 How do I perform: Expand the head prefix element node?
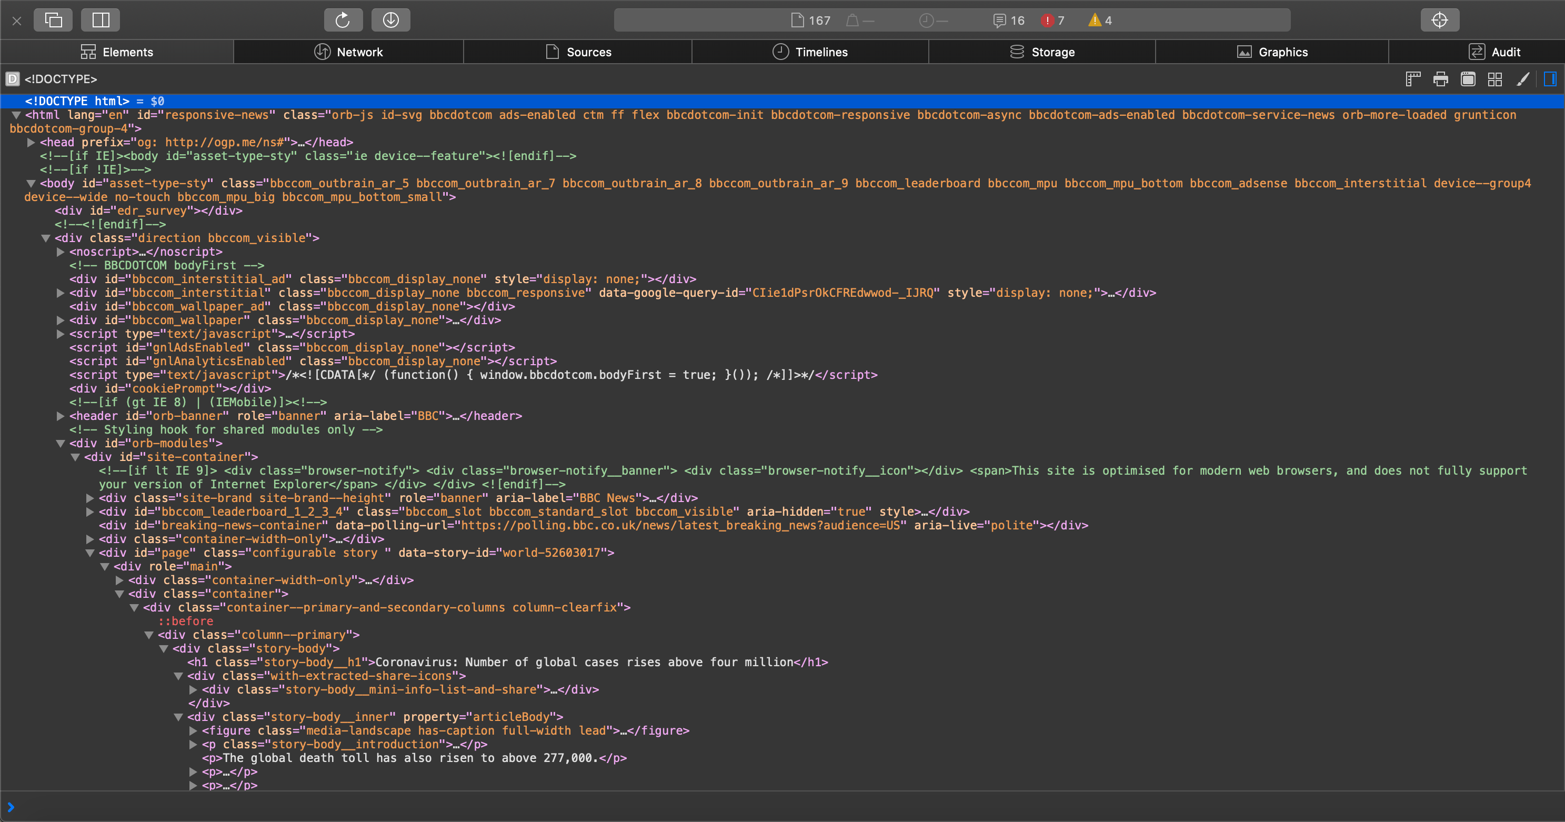pos(31,143)
